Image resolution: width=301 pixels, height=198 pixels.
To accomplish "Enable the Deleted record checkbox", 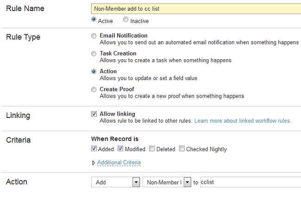I will [x=152, y=149].
